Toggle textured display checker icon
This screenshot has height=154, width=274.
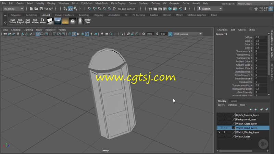[87, 34]
